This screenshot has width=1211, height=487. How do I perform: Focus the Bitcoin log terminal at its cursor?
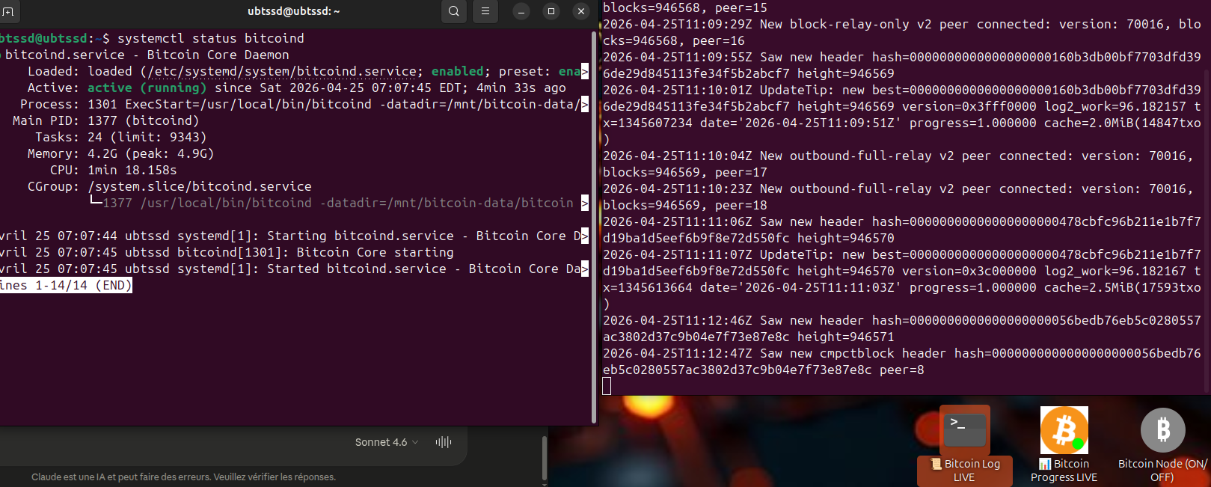pyautogui.click(x=607, y=386)
